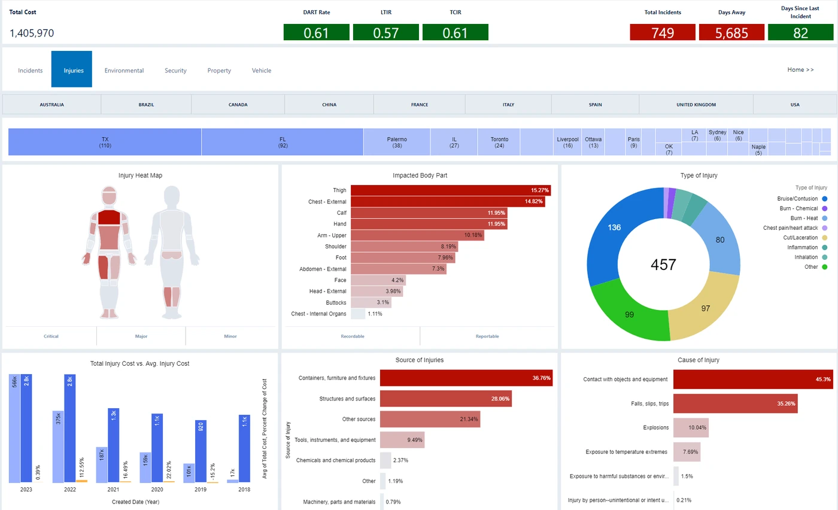This screenshot has height=510, width=838.
Task: Select Inhalation in the injury type legend
Action: coord(810,257)
